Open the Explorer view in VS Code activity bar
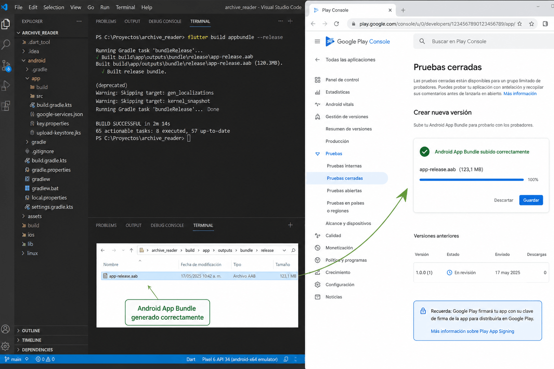 pos(6,24)
